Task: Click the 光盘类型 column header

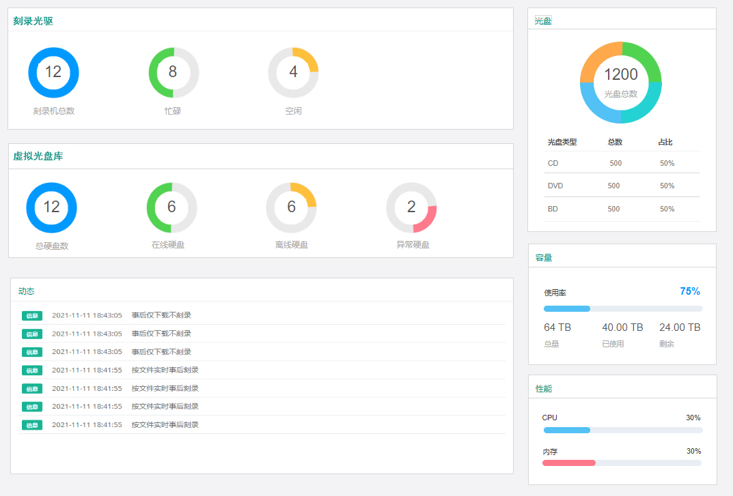Action: 562,142
